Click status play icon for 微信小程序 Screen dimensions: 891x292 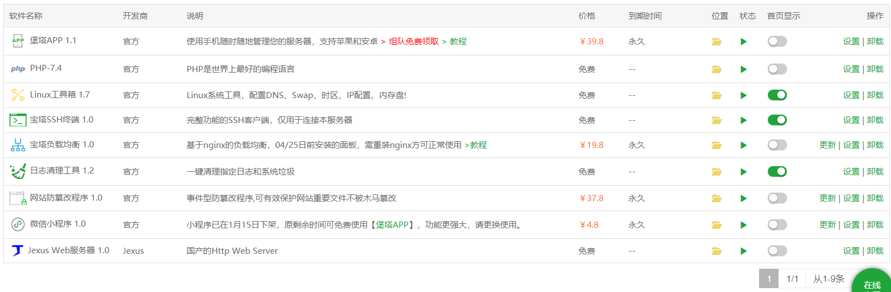(744, 225)
